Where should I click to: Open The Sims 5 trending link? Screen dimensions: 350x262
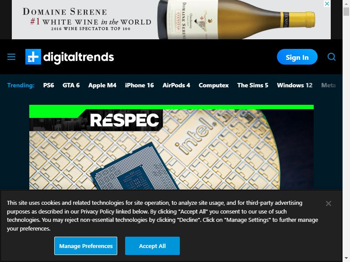coord(253,85)
